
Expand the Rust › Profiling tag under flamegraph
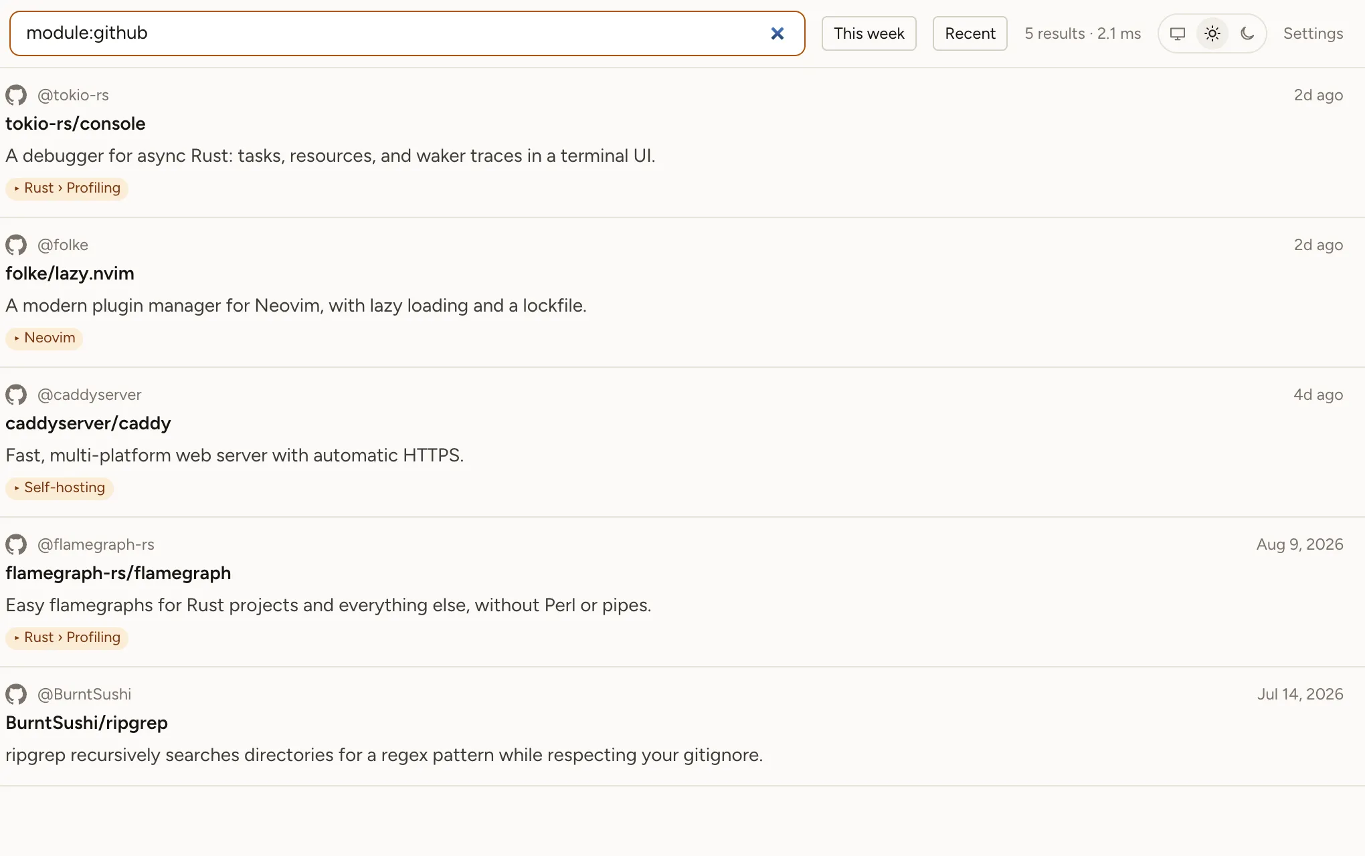[67, 637]
